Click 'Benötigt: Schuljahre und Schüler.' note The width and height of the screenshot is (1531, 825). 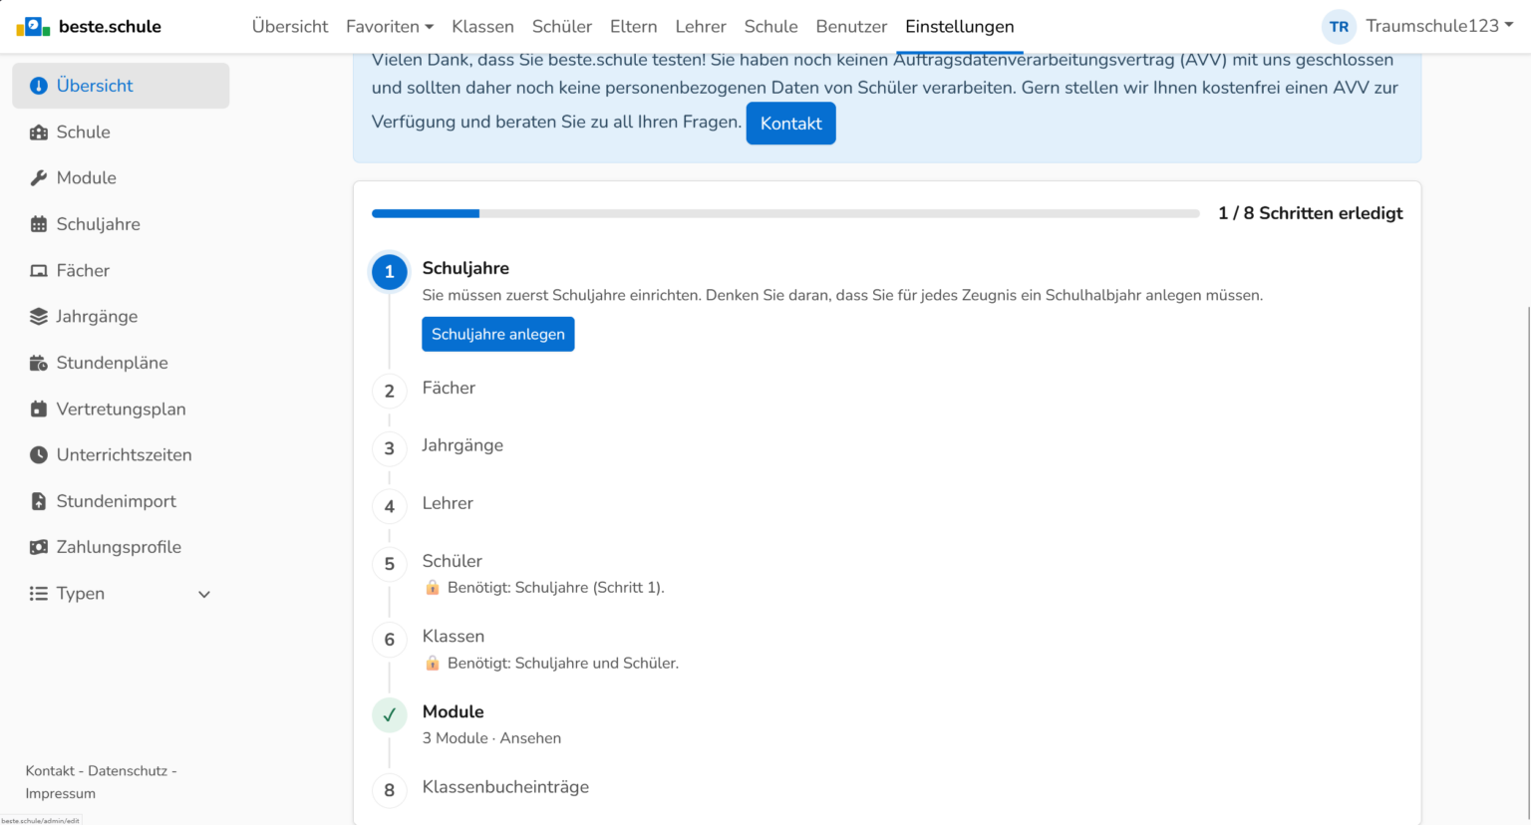point(563,664)
